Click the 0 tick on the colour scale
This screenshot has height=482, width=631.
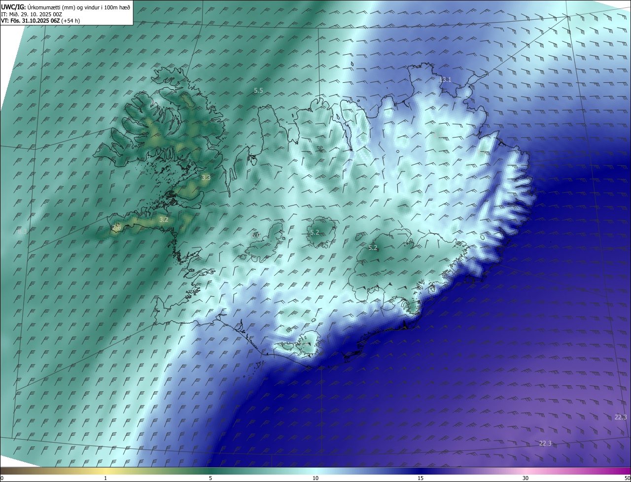pyautogui.click(x=2, y=479)
